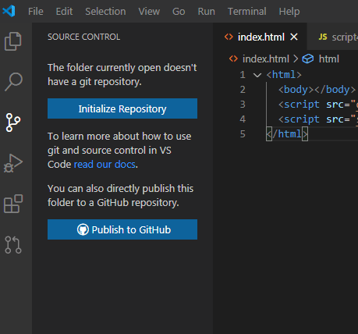This screenshot has height=334, width=358.
Task: Click the closing /html tag on line 5
Action: tap(287, 134)
